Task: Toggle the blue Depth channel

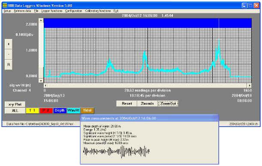Action: (x=60, y=111)
